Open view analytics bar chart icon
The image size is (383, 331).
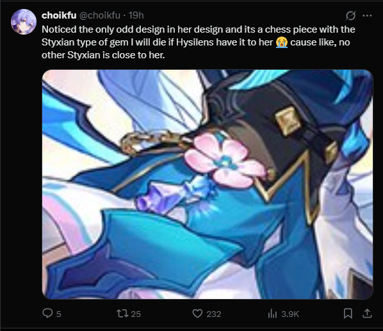click(x=272, y=314)
